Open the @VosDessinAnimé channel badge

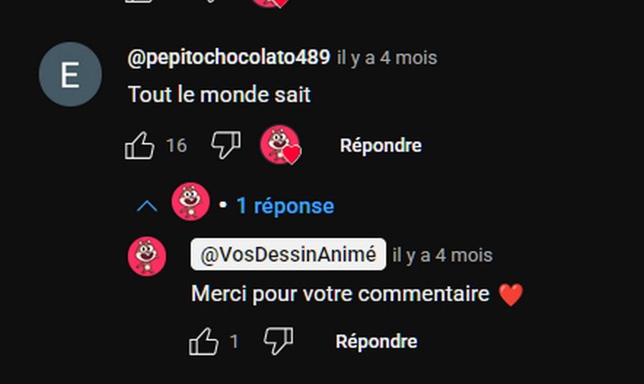pyautogui.click(x=288, y=254)
